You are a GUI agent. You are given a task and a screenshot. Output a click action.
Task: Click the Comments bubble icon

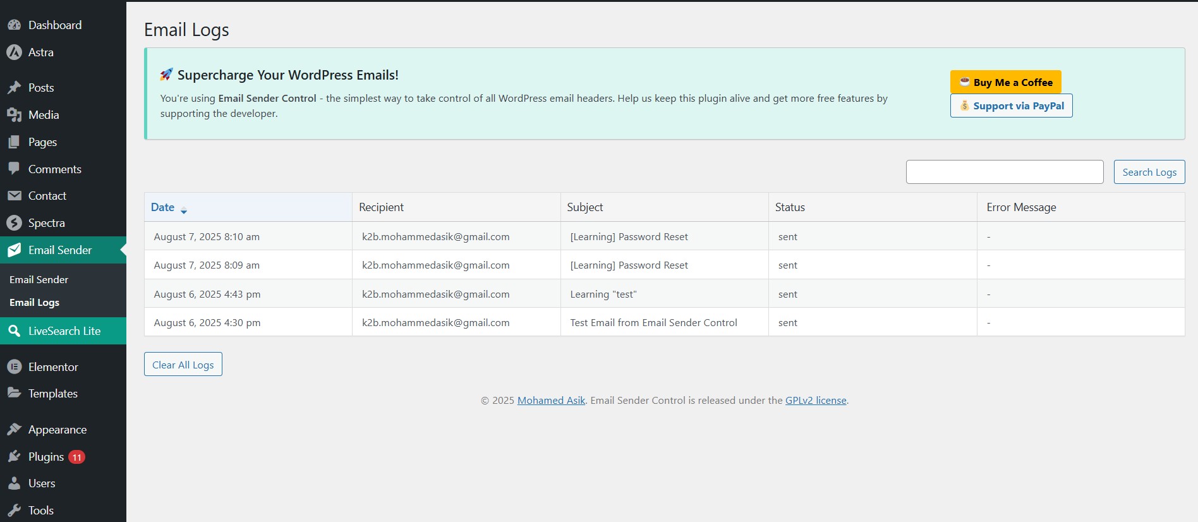point(14,169)
